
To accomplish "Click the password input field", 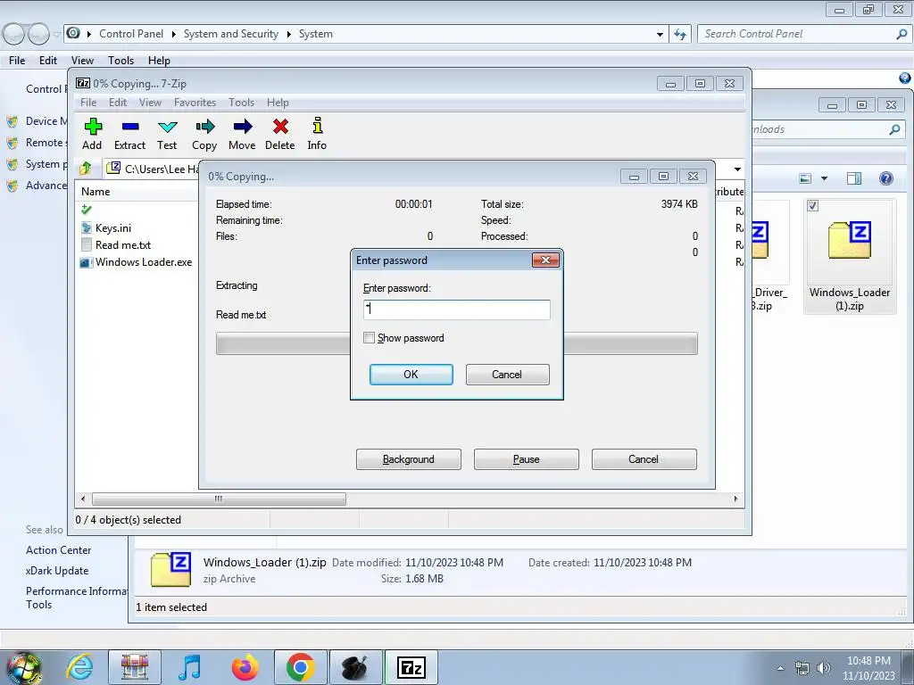I will 456,309.
